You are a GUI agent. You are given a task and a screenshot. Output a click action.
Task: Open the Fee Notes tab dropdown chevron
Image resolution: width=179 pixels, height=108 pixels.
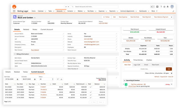(95, 11)
